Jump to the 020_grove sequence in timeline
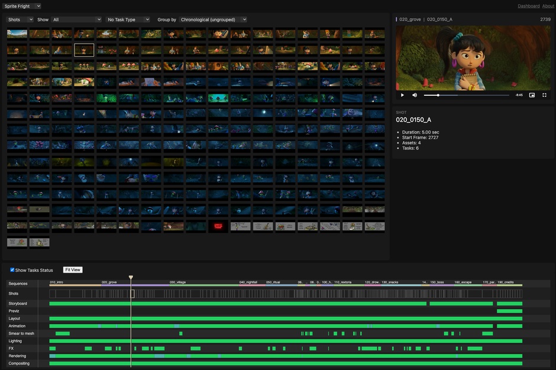The image size is (556, 370). 109,282
